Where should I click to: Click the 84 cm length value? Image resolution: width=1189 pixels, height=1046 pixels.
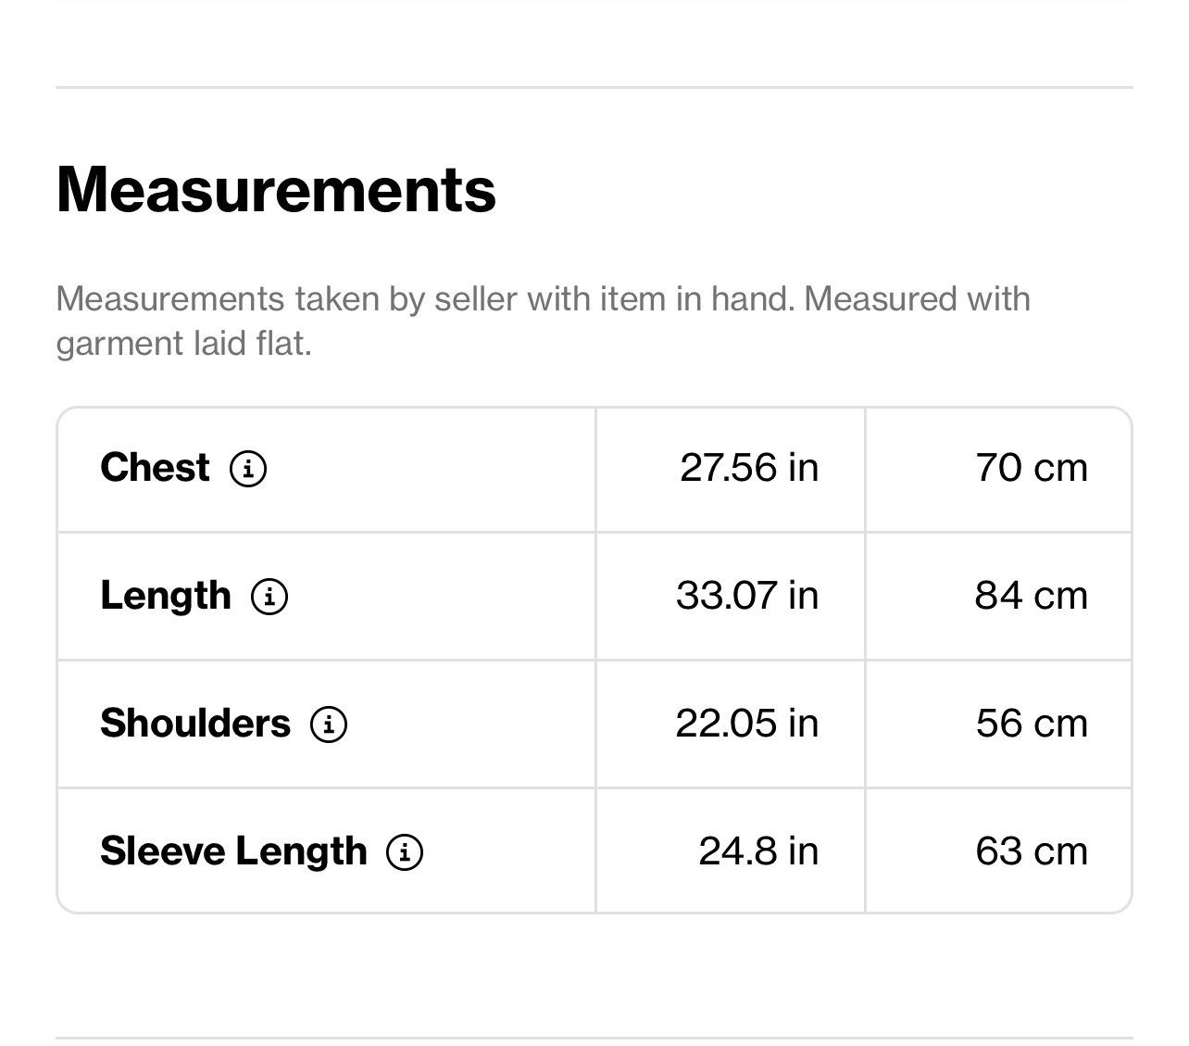coord(1031,595)
